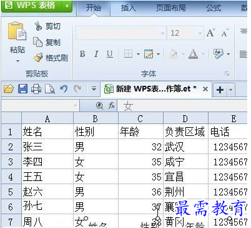Apply the font color A
Image resolution: width=251 pixels, height=228 pixels.
pos(193,54)
